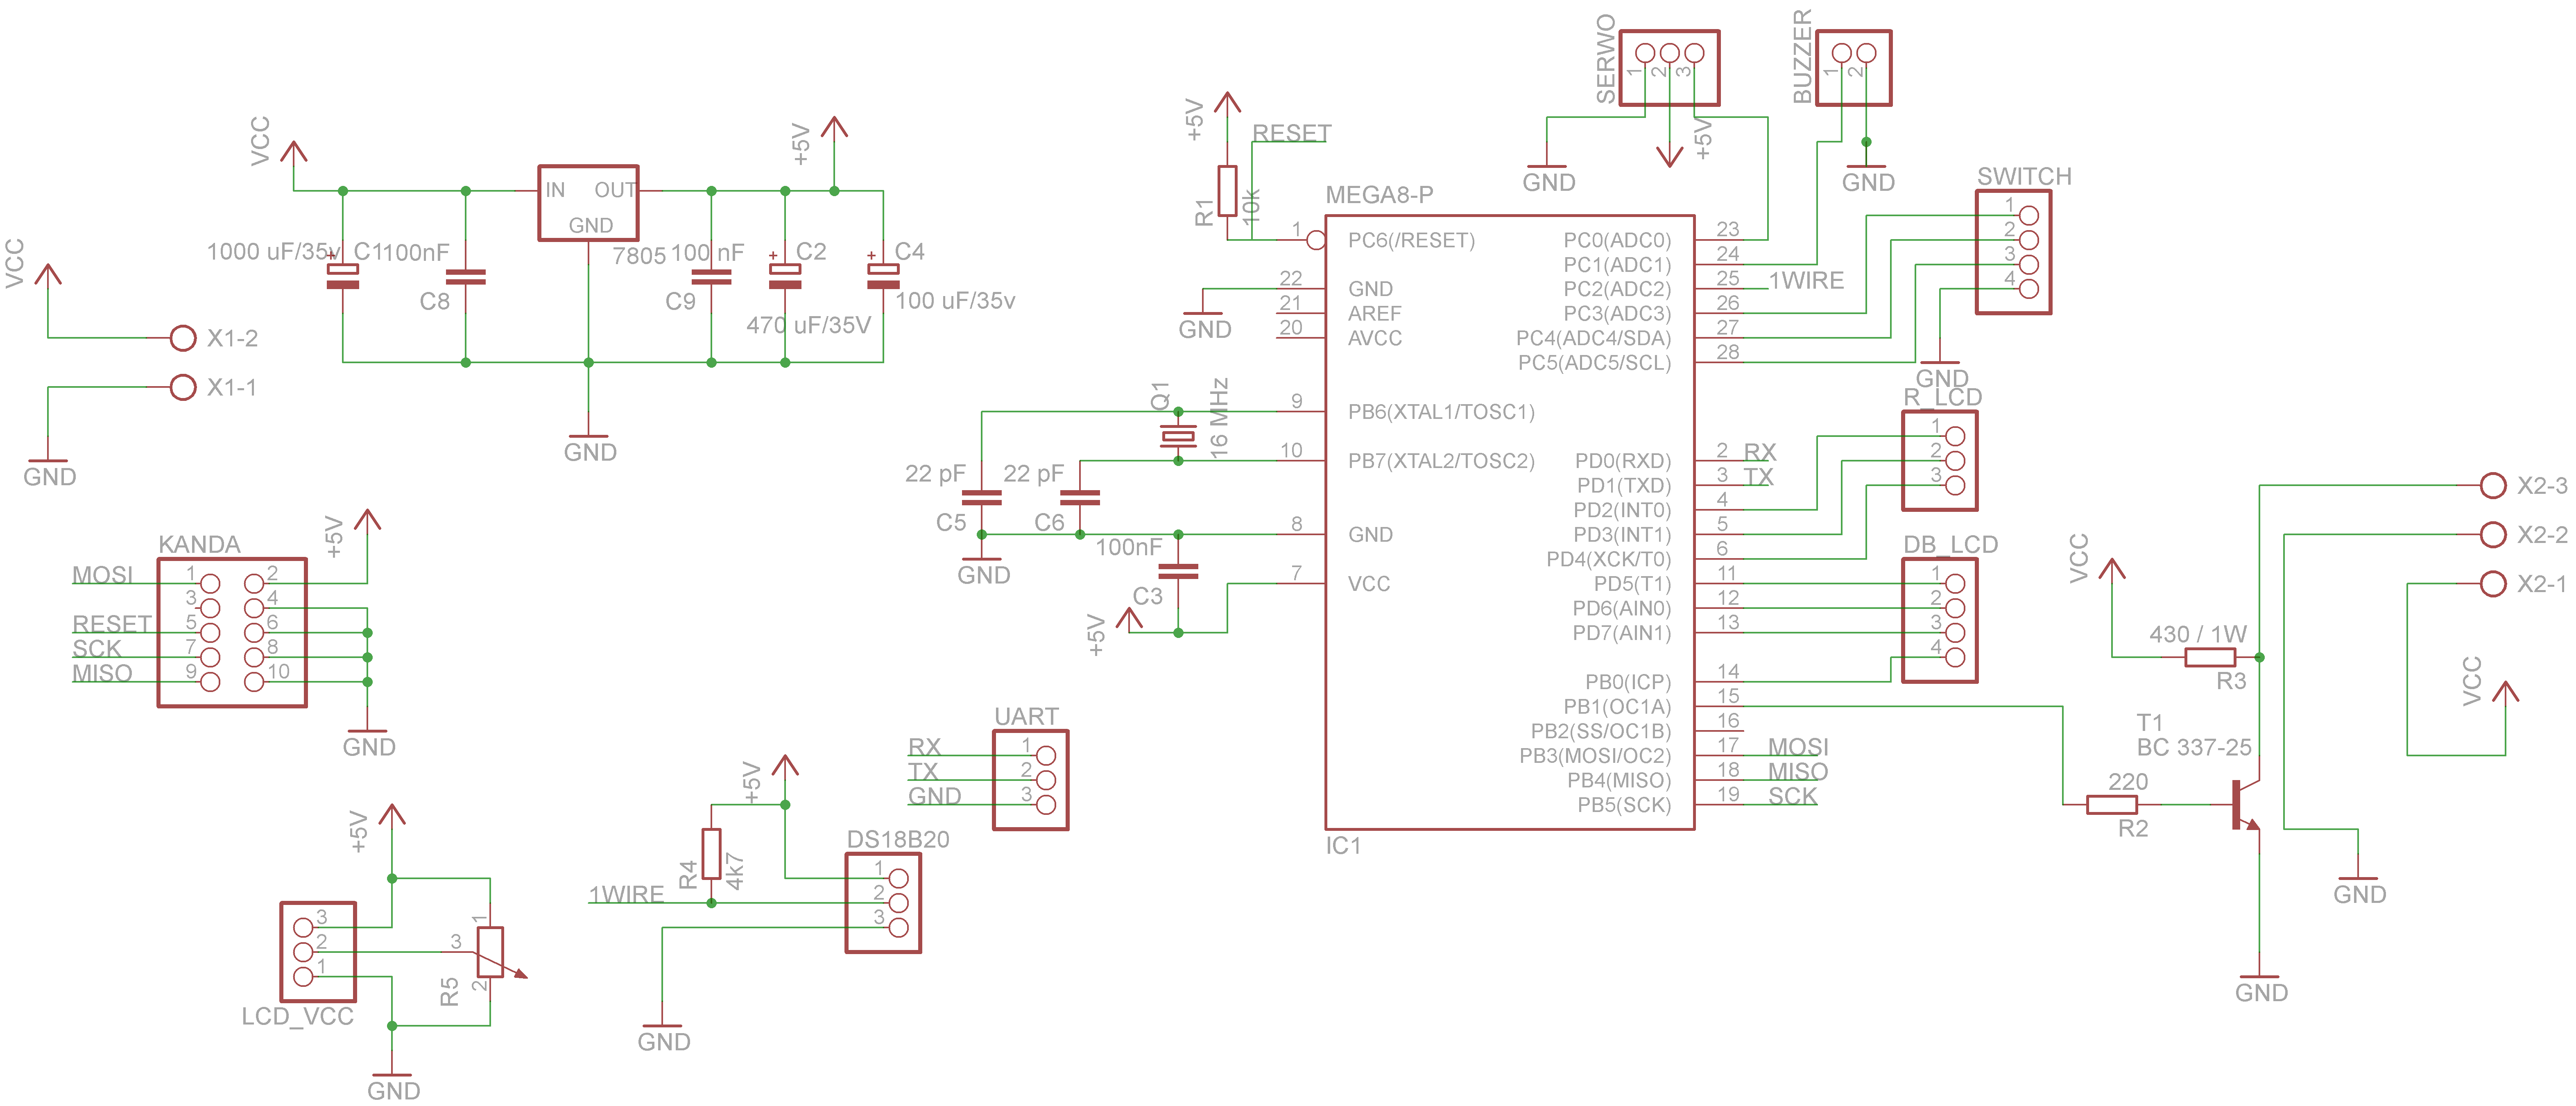Viewport: 2576px width, 1106px height.
Task: Select capacitor C4 100 uF symbol
Action: (x=883, y=276)
